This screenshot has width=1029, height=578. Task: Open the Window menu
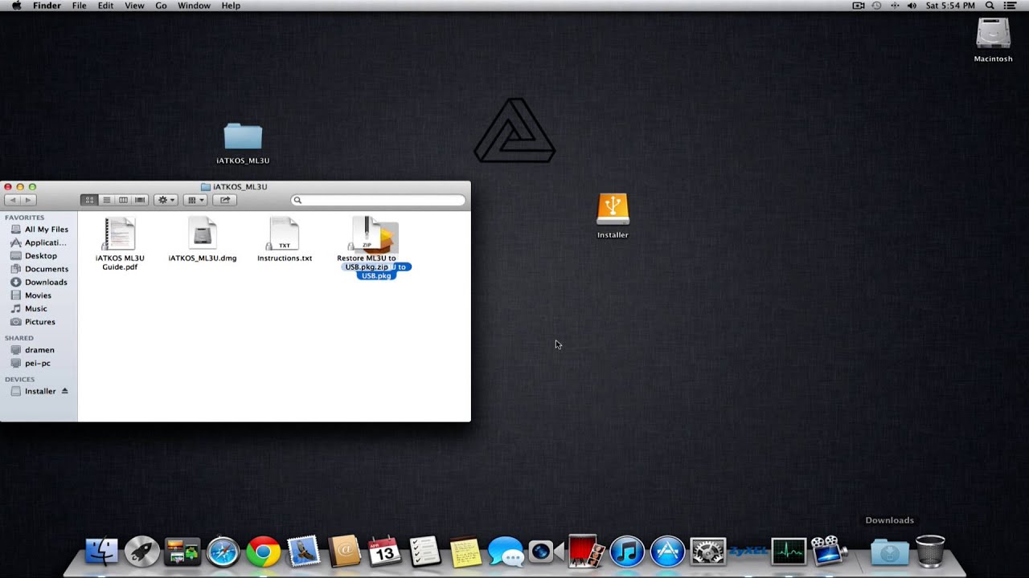click(x=194, y=6)
